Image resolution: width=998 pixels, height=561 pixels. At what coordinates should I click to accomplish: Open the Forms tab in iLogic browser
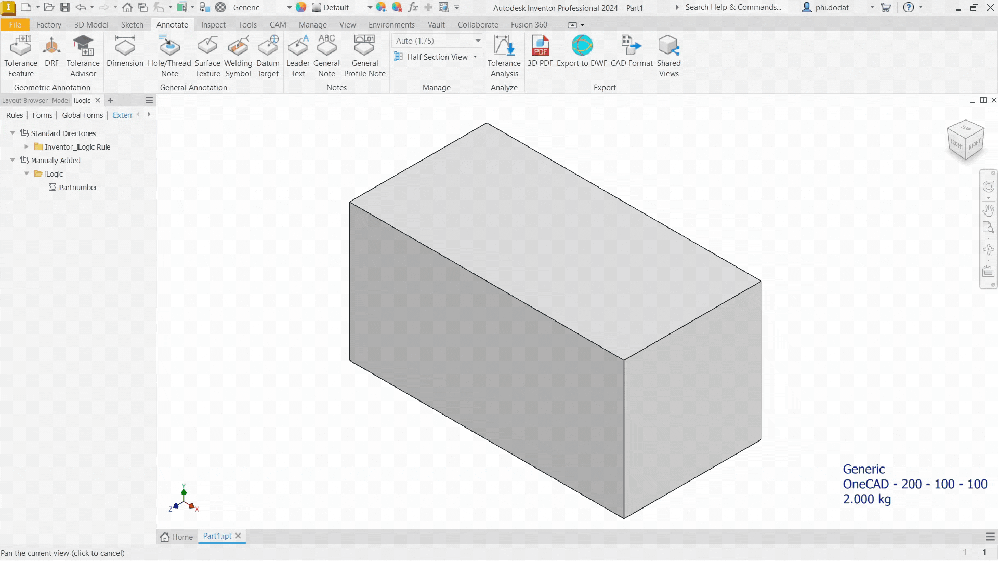point(43,115)
